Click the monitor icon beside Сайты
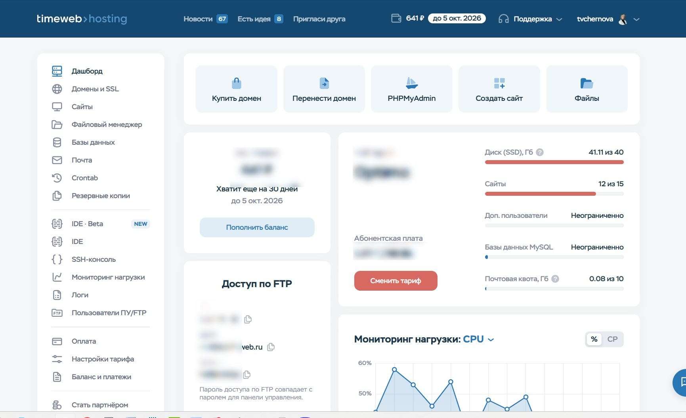 click(57, 107)
